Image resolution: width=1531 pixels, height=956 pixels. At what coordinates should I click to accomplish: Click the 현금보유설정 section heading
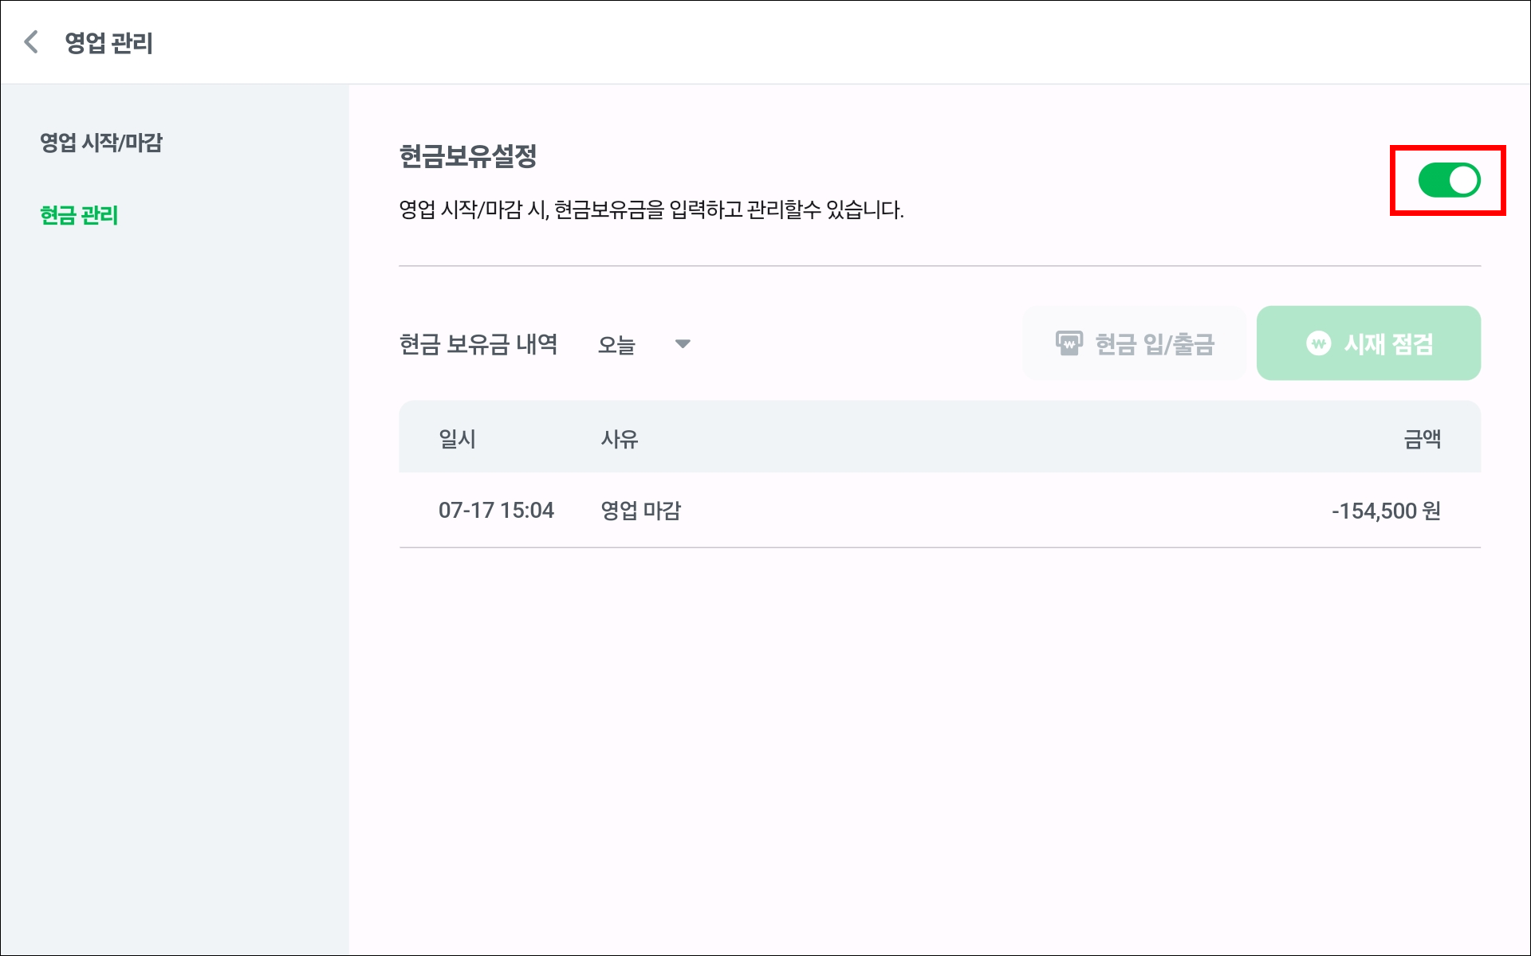467,155
